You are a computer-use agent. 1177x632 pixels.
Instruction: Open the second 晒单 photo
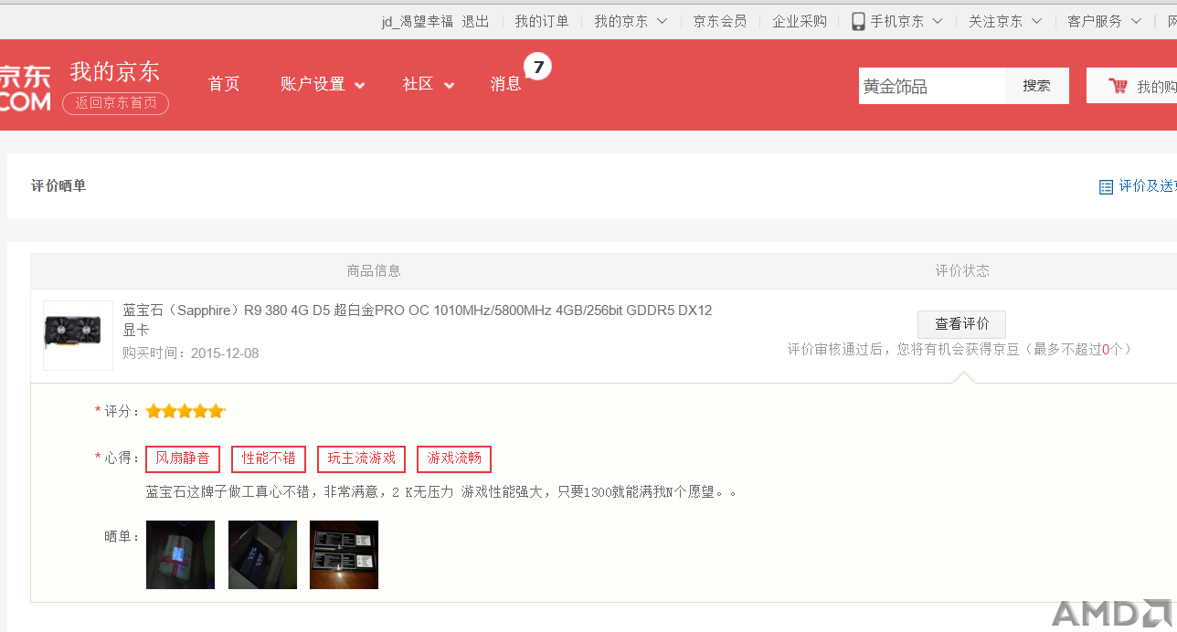pyautogui.click(x=262, y=554)
